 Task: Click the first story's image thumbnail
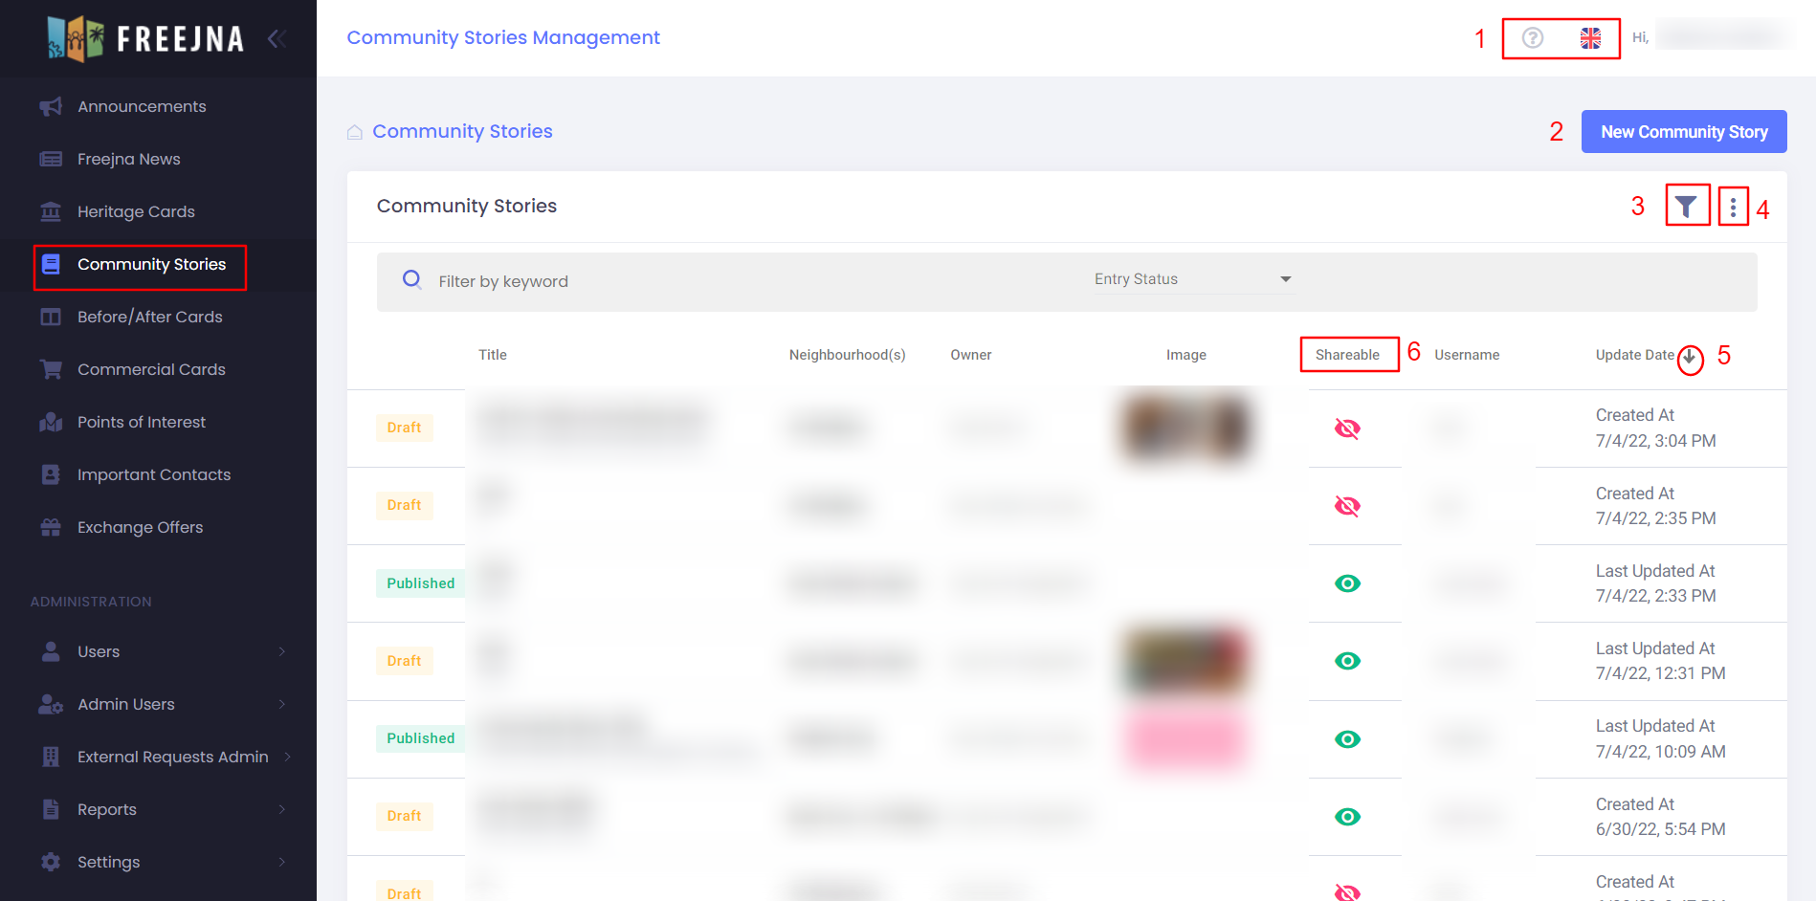(1185, 428)
